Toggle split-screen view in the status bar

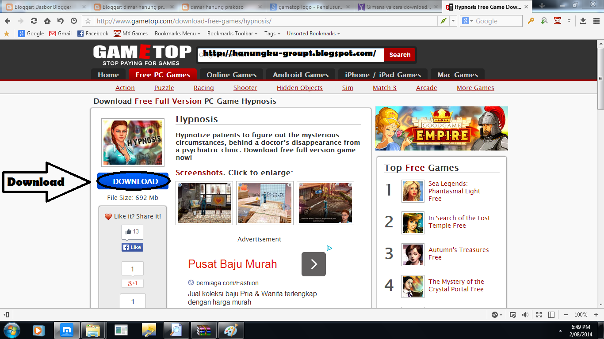551,315
